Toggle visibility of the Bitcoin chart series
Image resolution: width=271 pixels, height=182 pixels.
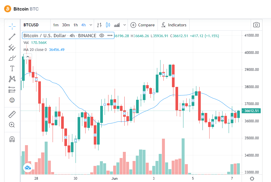click(x=101, y=35)
